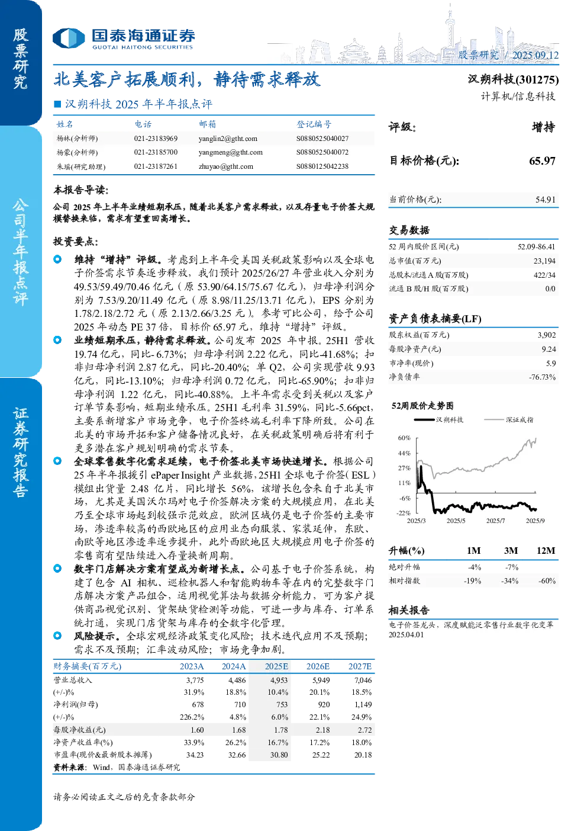The image size is (587, 831).
Task: Click the disclaimer footer 请务必阅读正文之后的免责条款部分
Action: point(124,797)
